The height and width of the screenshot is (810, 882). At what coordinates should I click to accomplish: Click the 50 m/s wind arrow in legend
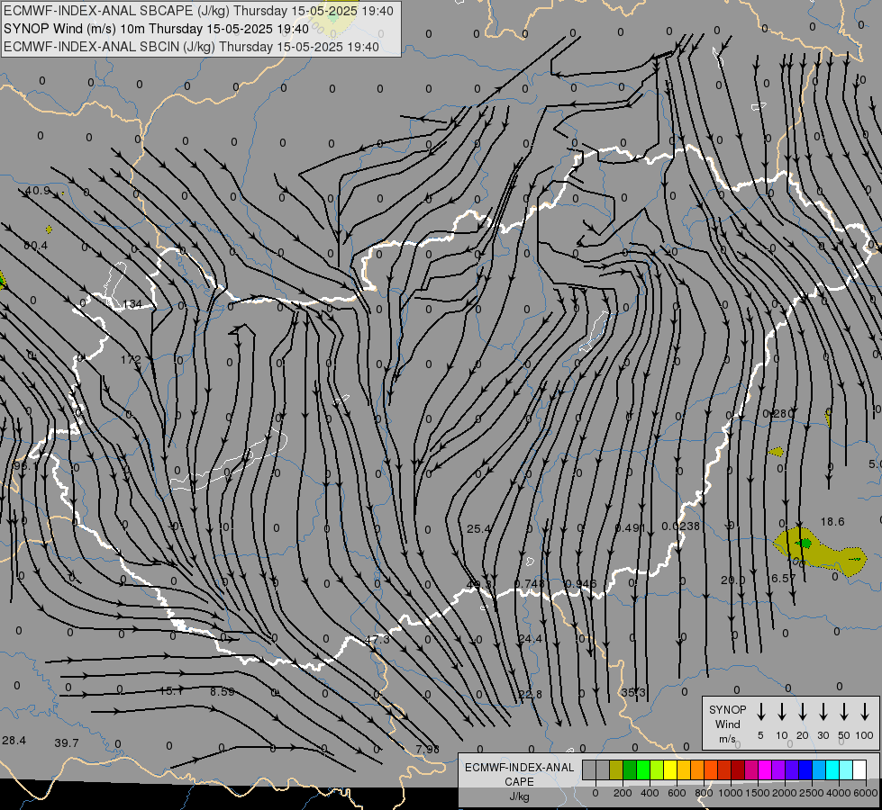point(844,712)
